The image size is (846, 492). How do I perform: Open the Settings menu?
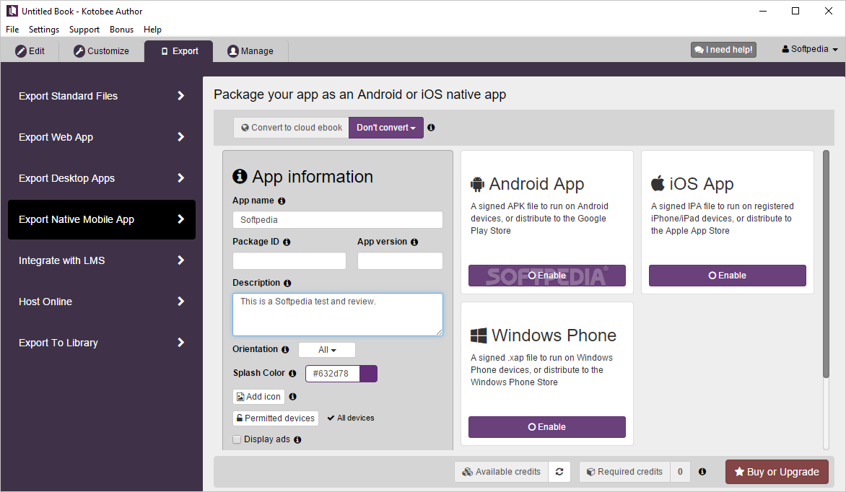[44, 30]
